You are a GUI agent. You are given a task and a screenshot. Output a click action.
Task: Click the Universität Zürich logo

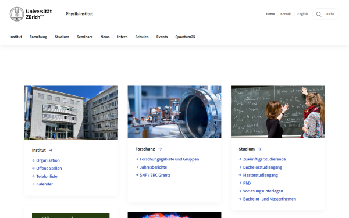(x=31, y=14)
